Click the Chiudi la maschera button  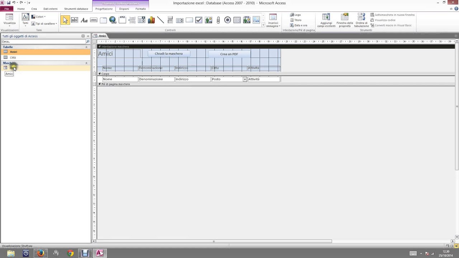coord(169,54)
